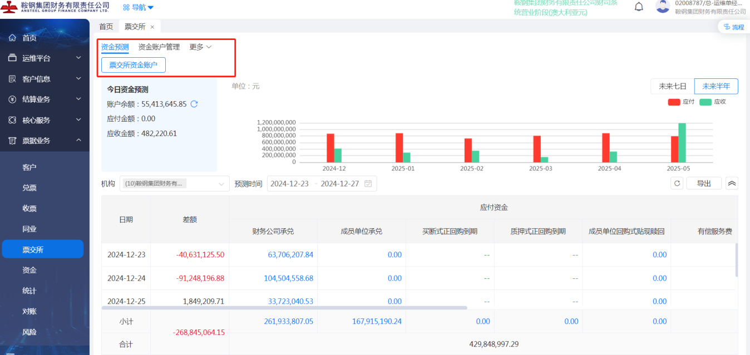Screen dimensions: 750x355
Task: Open the 机构 institution dropdown
Action: point(174,184)
